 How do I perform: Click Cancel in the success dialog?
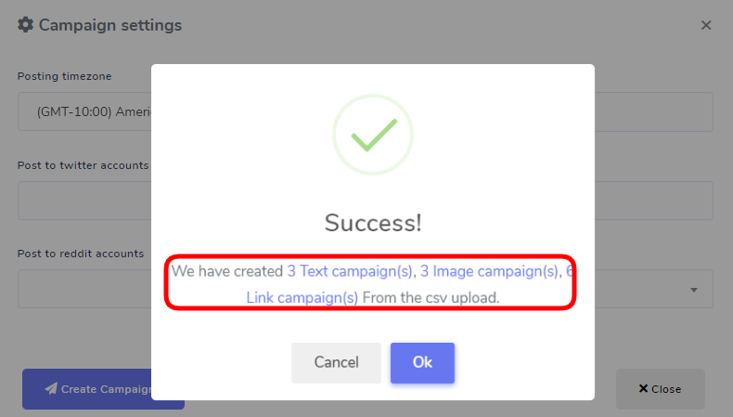click(336, 363)
